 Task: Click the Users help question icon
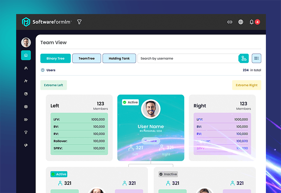(43, 70)
